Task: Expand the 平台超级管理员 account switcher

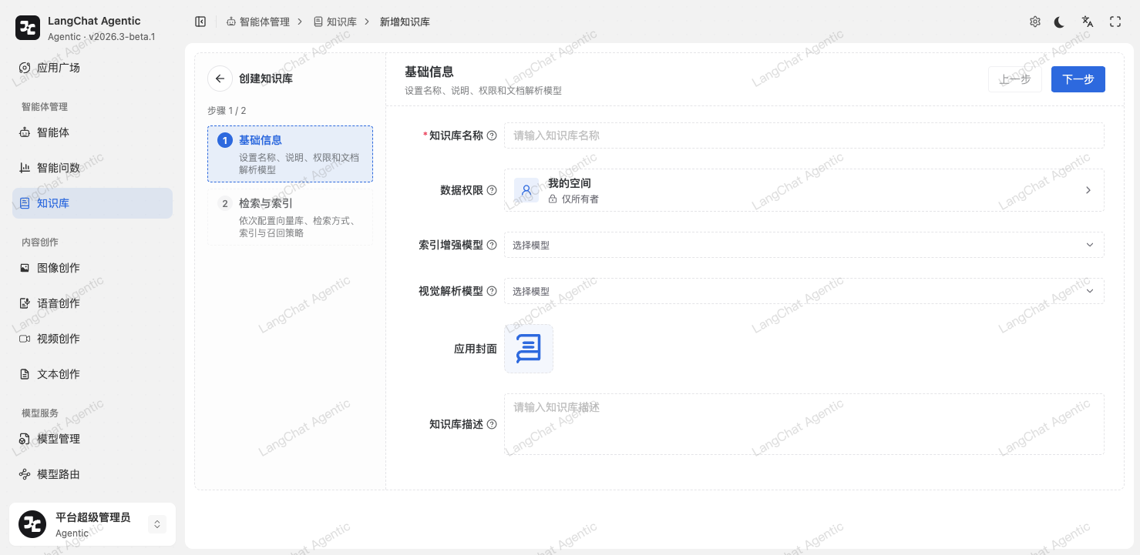Action: (x=157, y=524)
